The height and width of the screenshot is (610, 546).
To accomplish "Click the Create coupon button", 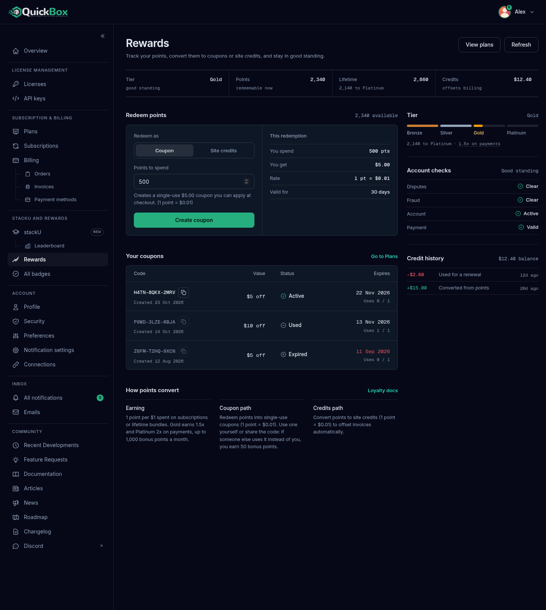I will point(194,220).
